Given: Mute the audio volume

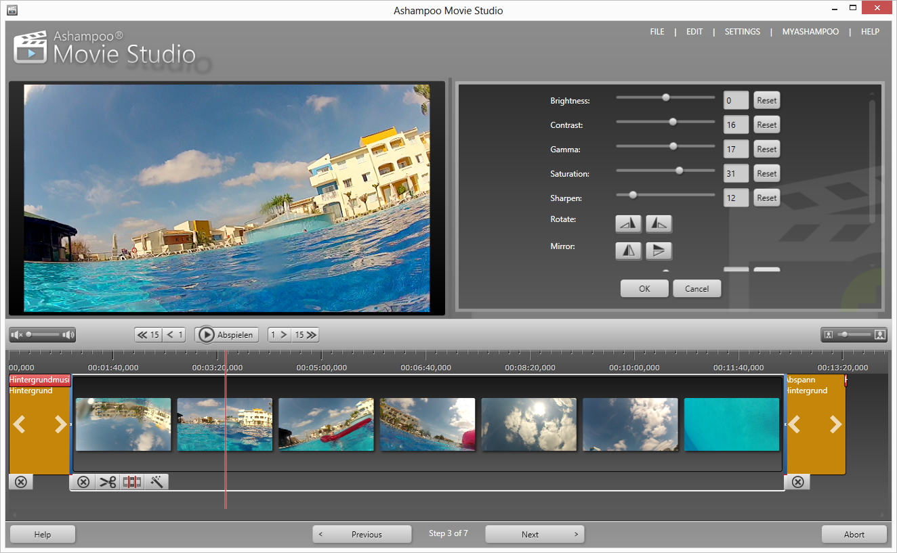Looking at the screenshot, I should point(15,334).
